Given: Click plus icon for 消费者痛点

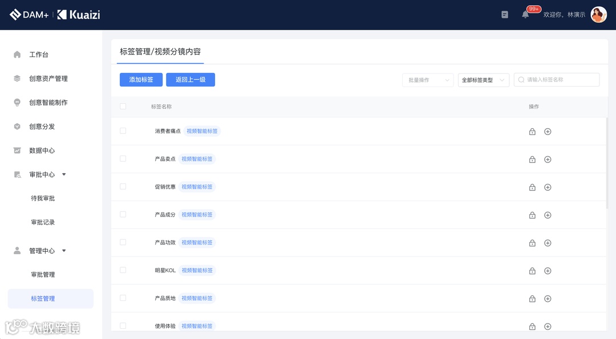Looking at the screenshot, I should [x=548, y=132].
